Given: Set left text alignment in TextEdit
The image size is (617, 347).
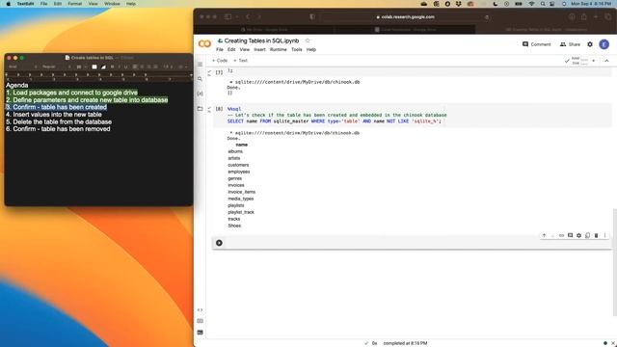Looking at the screenshot, I should [135, 67].
